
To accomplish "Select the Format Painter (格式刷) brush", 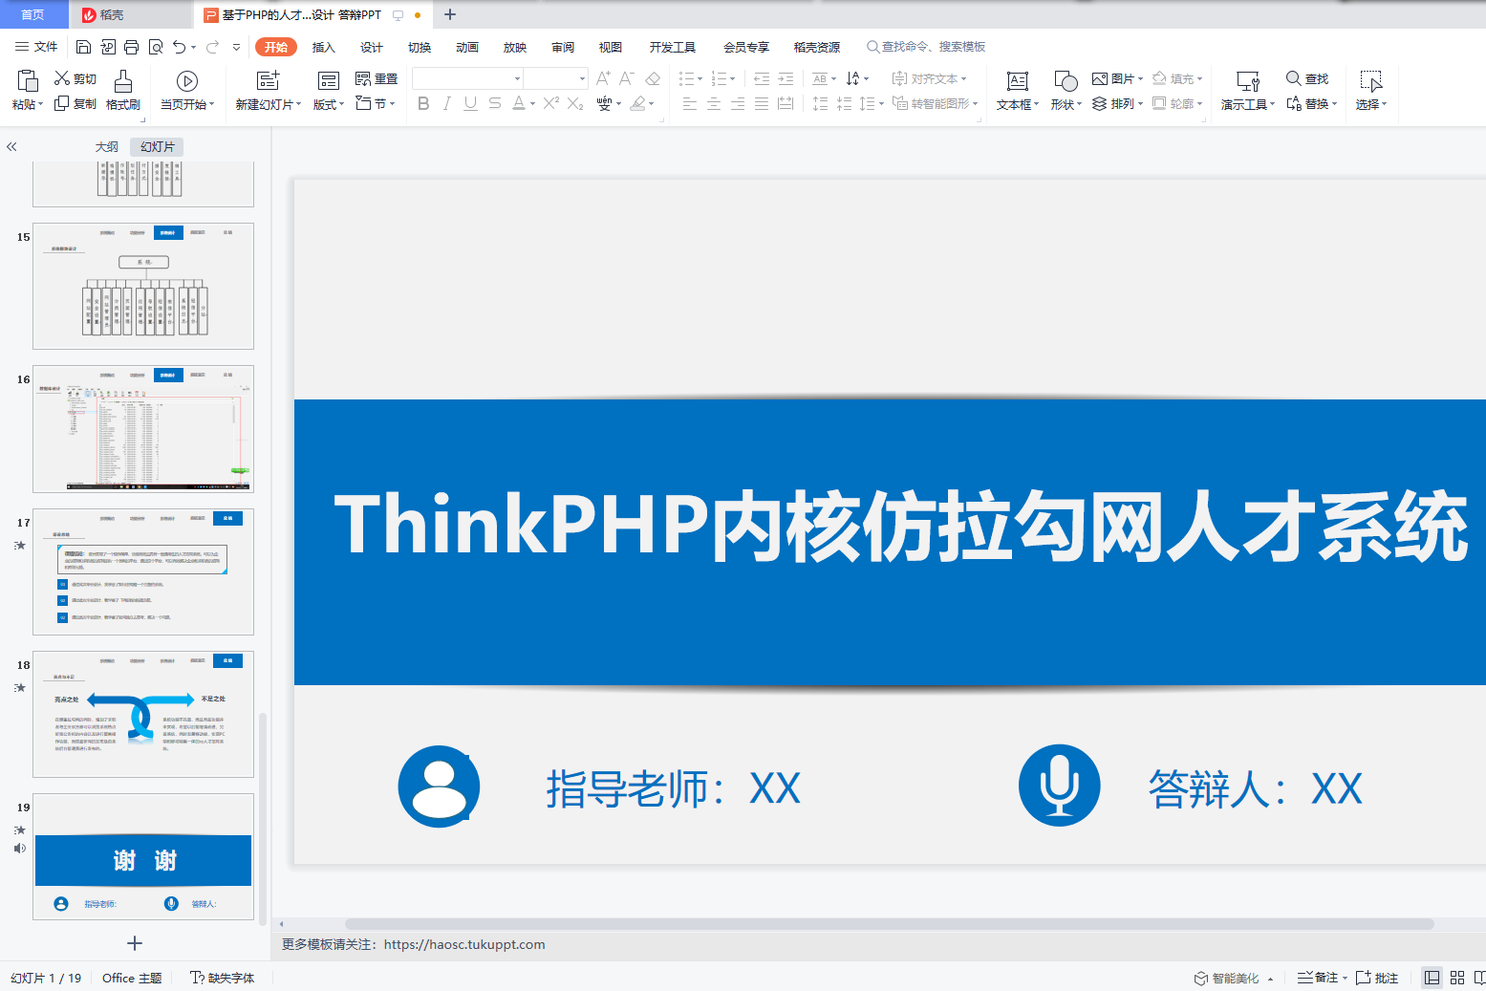I will pos(123,80).
